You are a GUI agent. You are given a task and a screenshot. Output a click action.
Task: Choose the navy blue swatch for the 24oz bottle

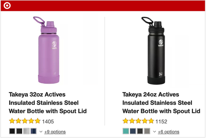click(133, 131)
